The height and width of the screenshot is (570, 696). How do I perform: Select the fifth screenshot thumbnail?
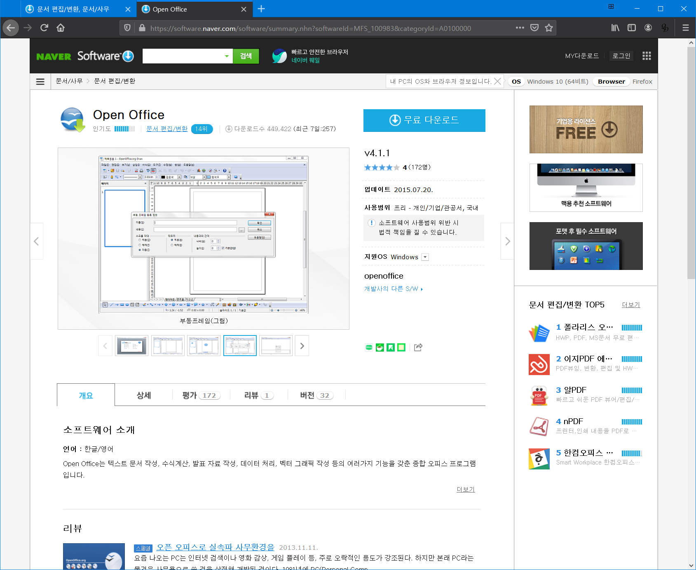pyautogui.click(x=276, y=346)
